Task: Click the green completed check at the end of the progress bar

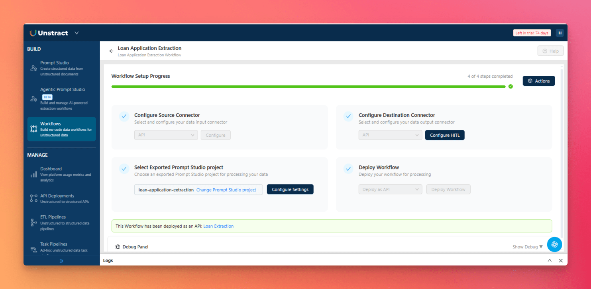Action: (x=510, y=87)
